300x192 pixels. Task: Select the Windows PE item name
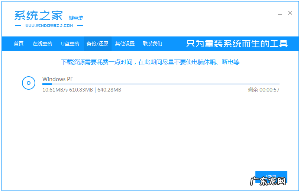(x=58, y=79)
